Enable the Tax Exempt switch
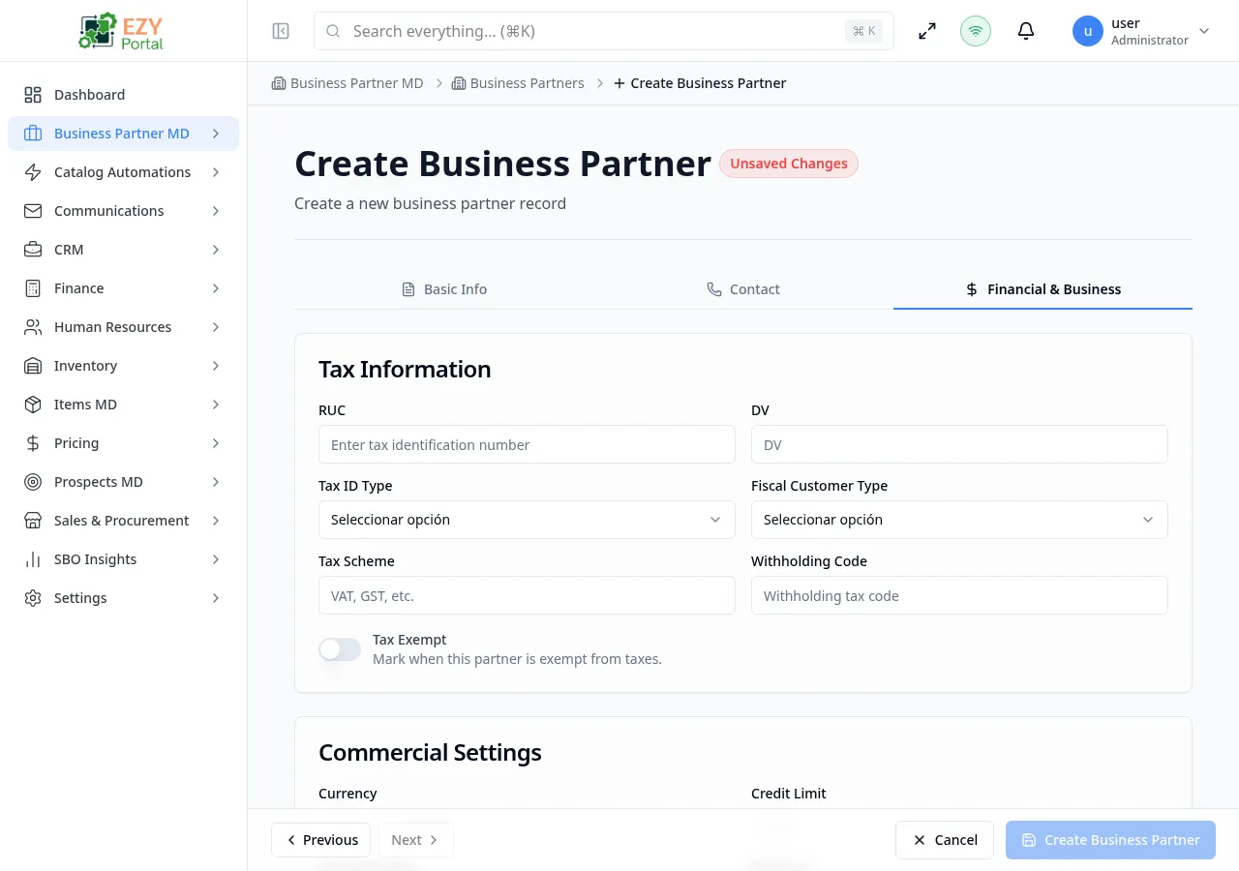 click(x=339, y=648)
